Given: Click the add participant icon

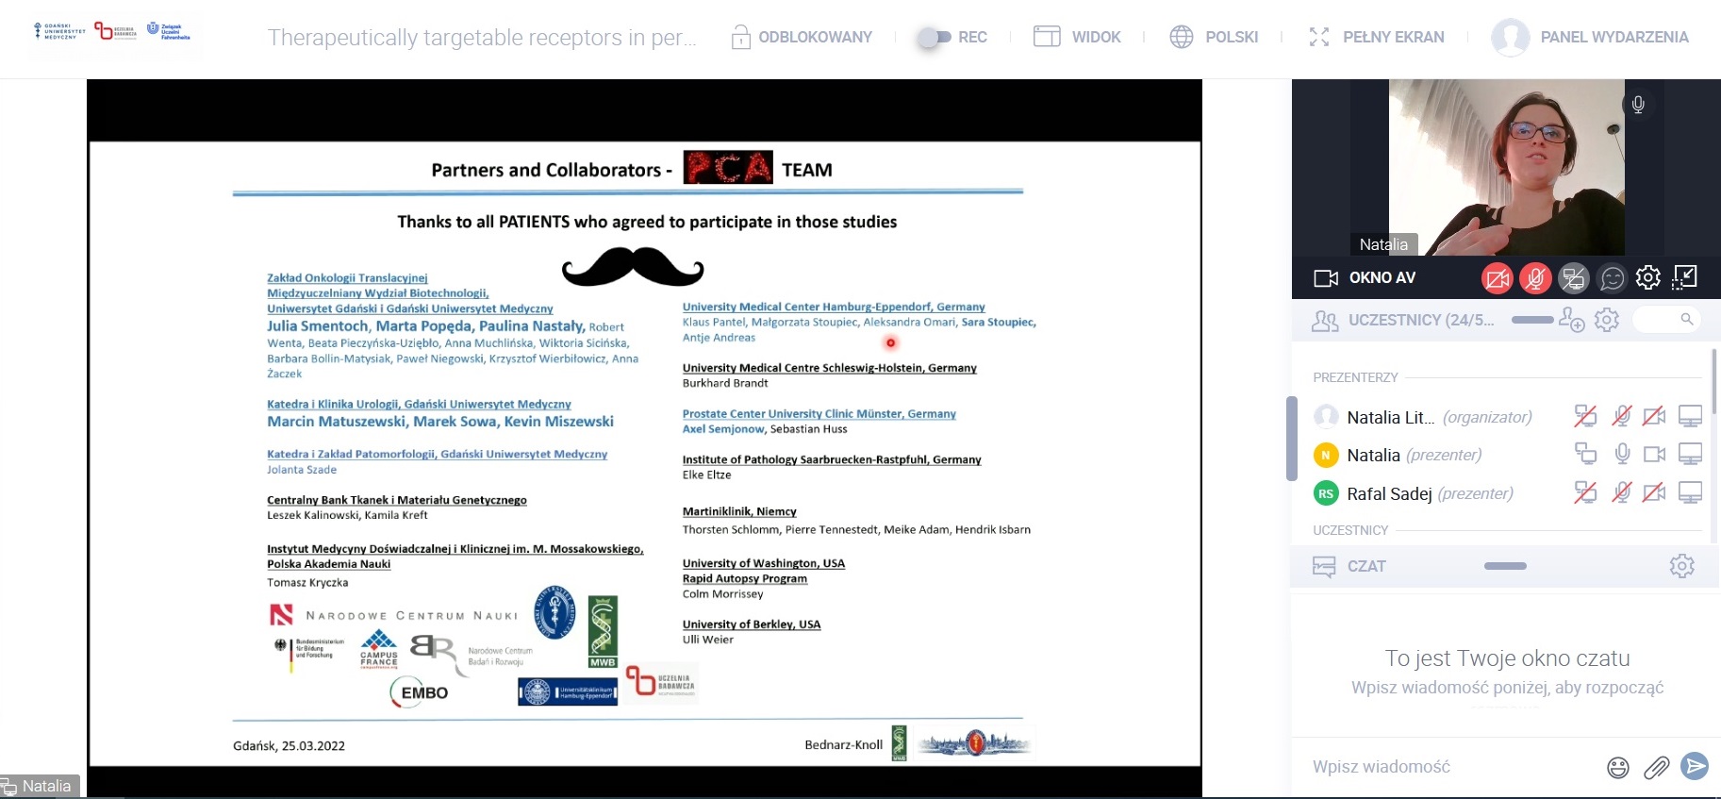Looking at the screenshot, I should 1571,320.
